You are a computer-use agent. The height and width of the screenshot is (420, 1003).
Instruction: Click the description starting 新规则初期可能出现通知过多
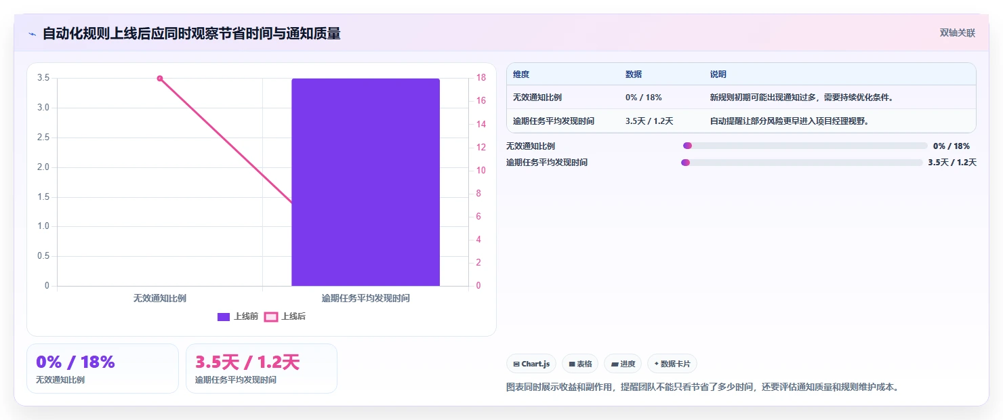(x=802, y=98)
